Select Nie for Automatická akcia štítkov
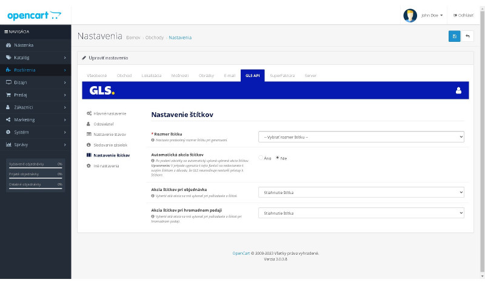Image resolution: width=485 pixels, height=285 pixels. pyautogui.click(x=278, y=158)
